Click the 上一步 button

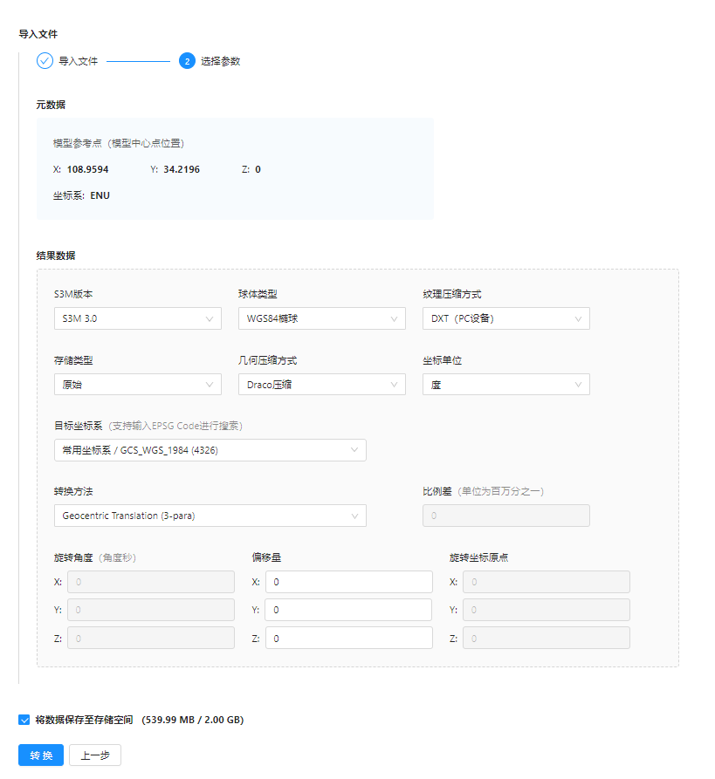(x=95, y=755)
